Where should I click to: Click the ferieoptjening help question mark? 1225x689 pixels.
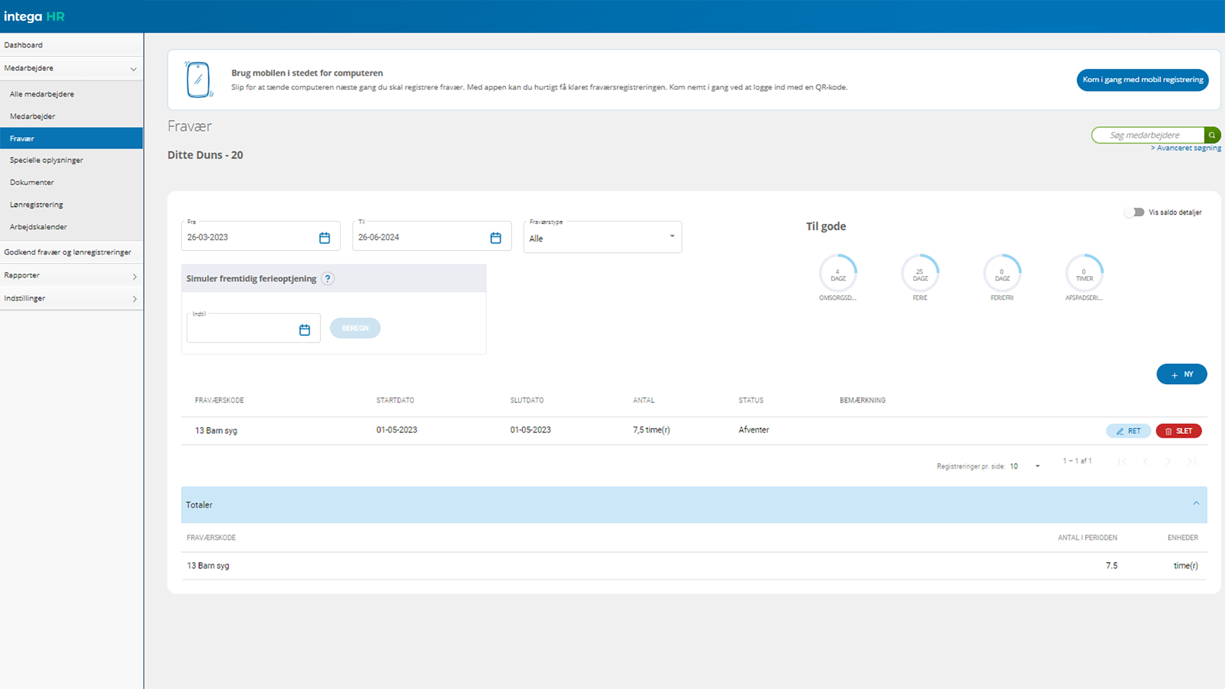pyautogui.click(x=327, y=279)
